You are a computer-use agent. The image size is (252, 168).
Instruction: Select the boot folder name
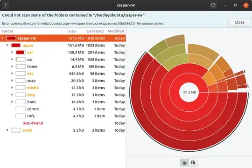(x=32, y=102)
